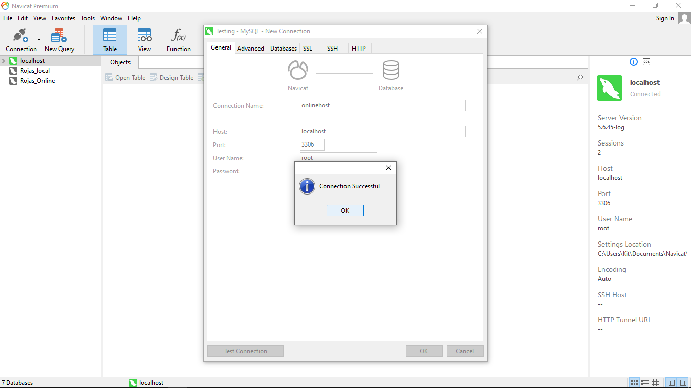The width and height of the screenshot is (691, 388).
Task: Open the Function toolbar icon
Action: click(179, 40)
